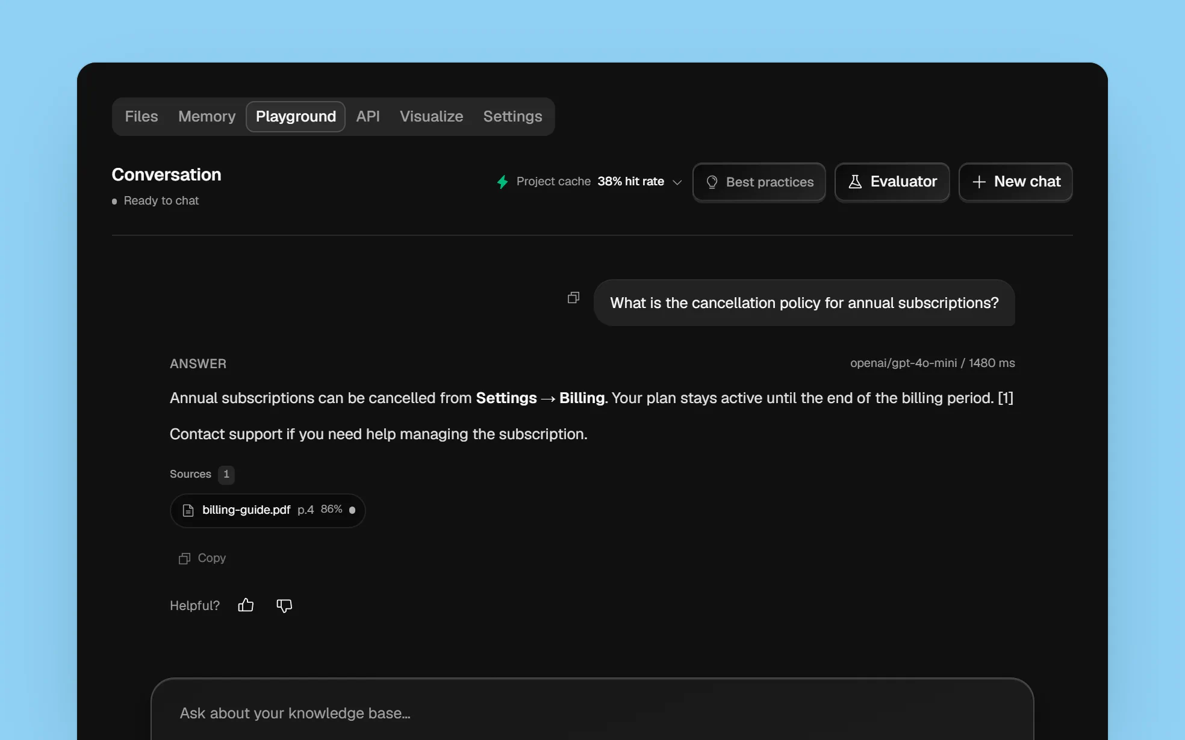Click the ANSWER label

pyautogui.click(x=198, y=363)
